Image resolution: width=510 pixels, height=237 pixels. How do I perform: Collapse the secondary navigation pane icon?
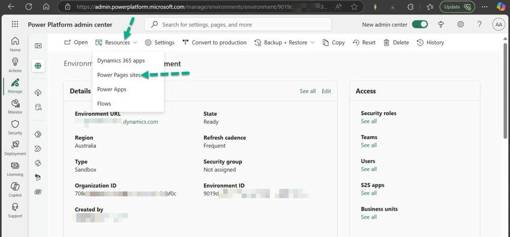click(38, 46)
